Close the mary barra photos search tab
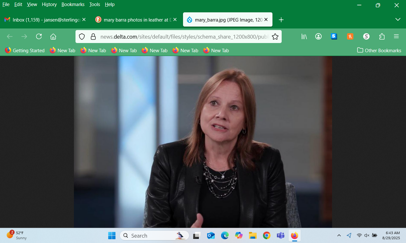 coord(175,20)
